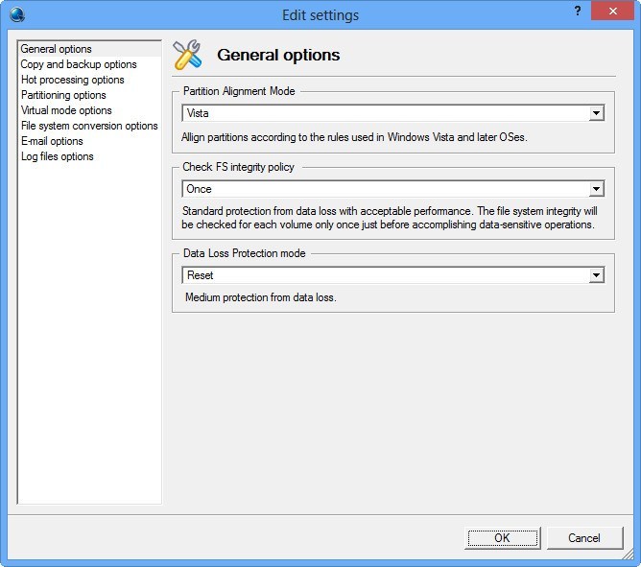The image size is (641, 567).
Task: Click the Edit settings title text
Action: (320, 15)
